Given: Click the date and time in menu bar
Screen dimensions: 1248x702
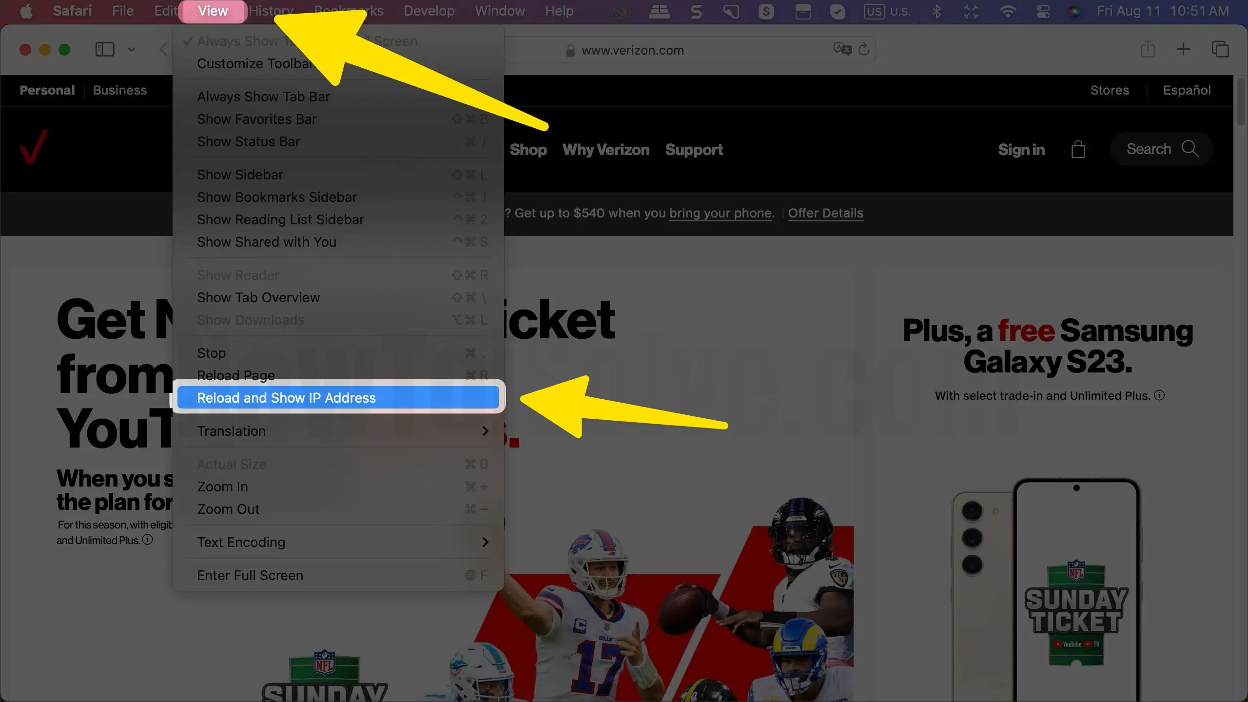Looking at the screenshot, I should coord(1163,11).
